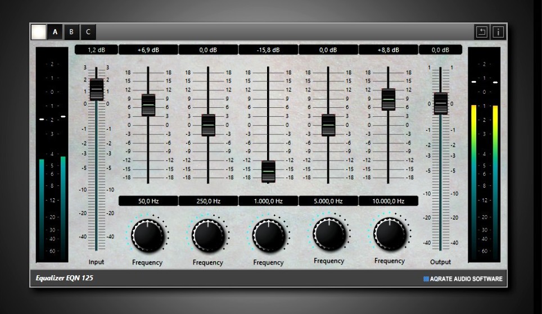This screenshot has height=314, width=542.
Task: Click the Input gain fader handle
Action: [x=97, y=89]
